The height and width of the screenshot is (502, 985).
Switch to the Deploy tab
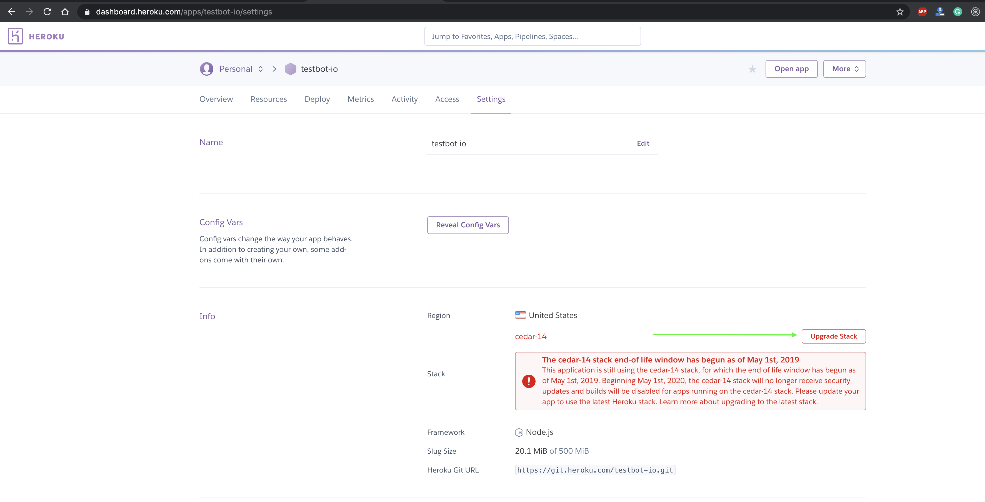click(x=317, y=99)
